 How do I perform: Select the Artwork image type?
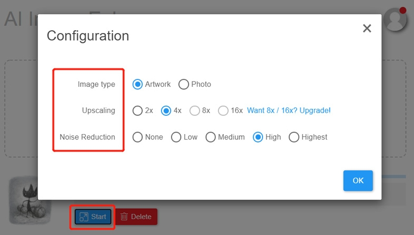pos(138,84)
